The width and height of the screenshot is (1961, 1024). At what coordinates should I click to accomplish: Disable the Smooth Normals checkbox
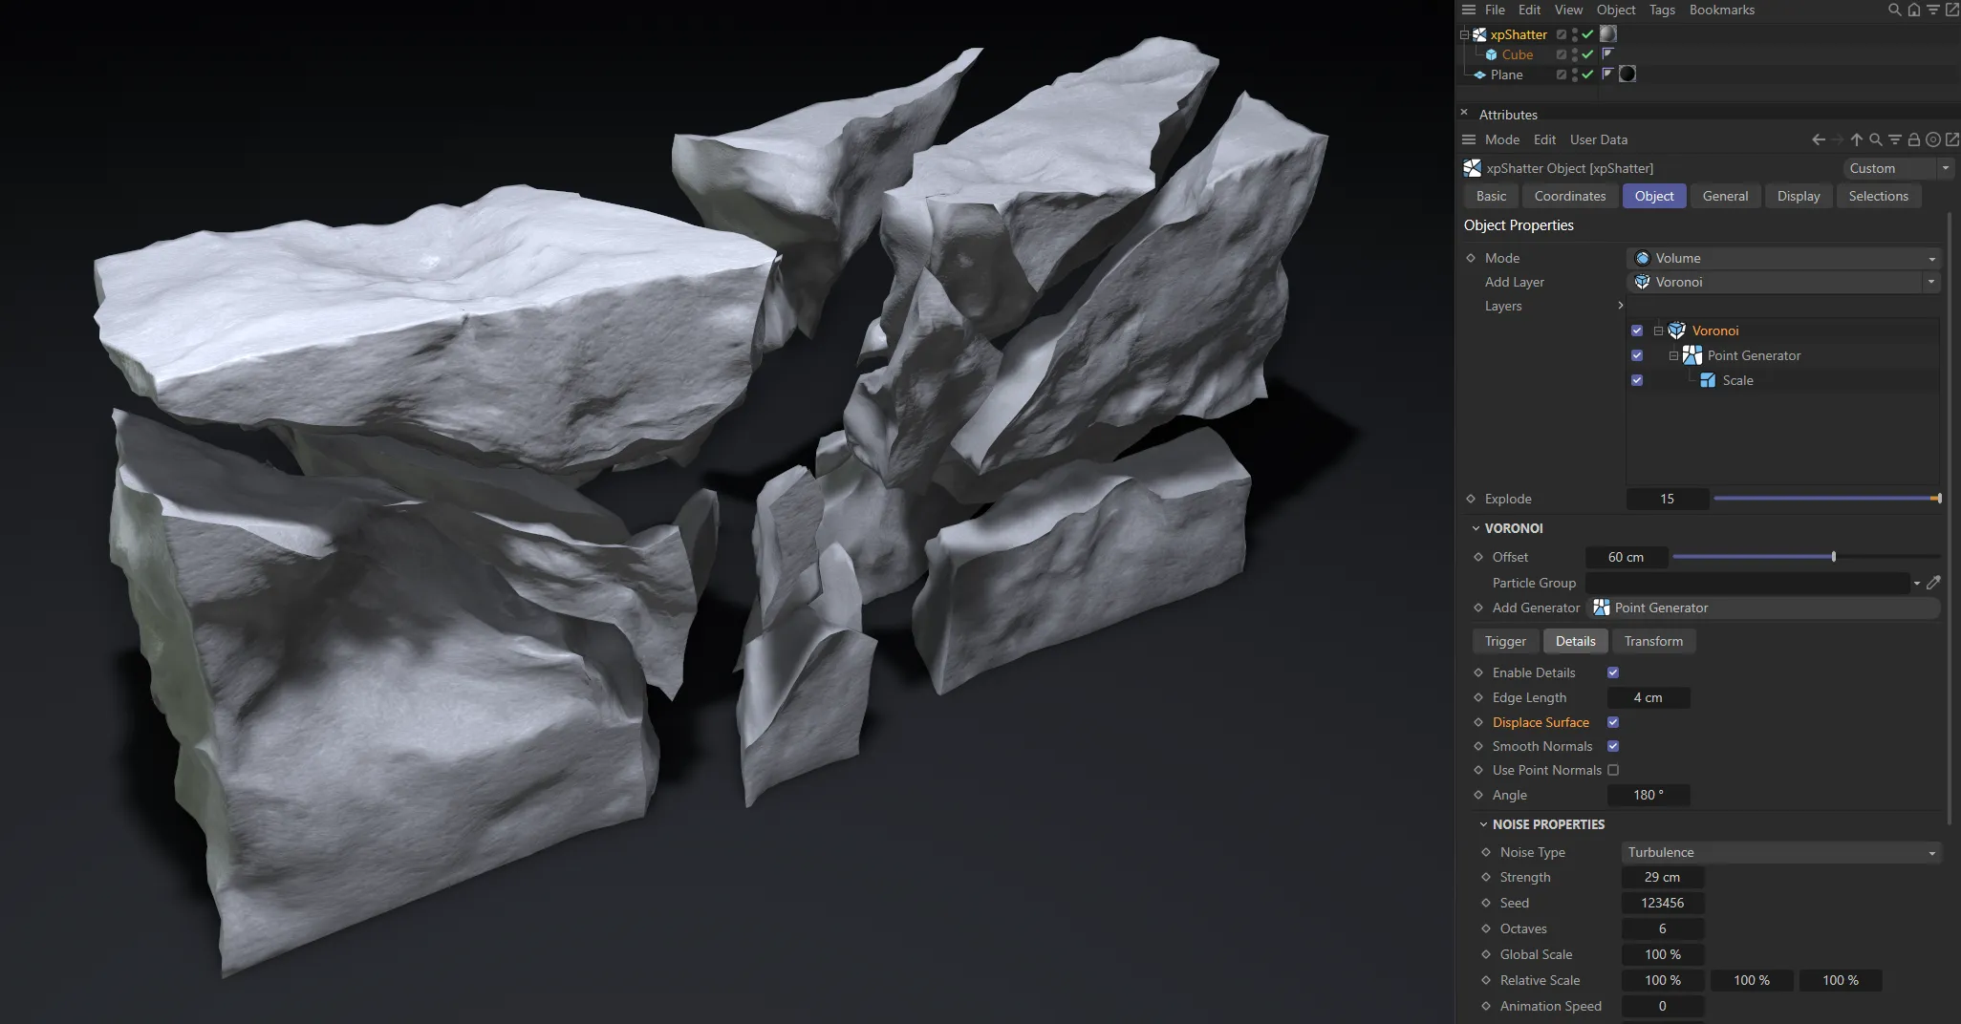1613,746
